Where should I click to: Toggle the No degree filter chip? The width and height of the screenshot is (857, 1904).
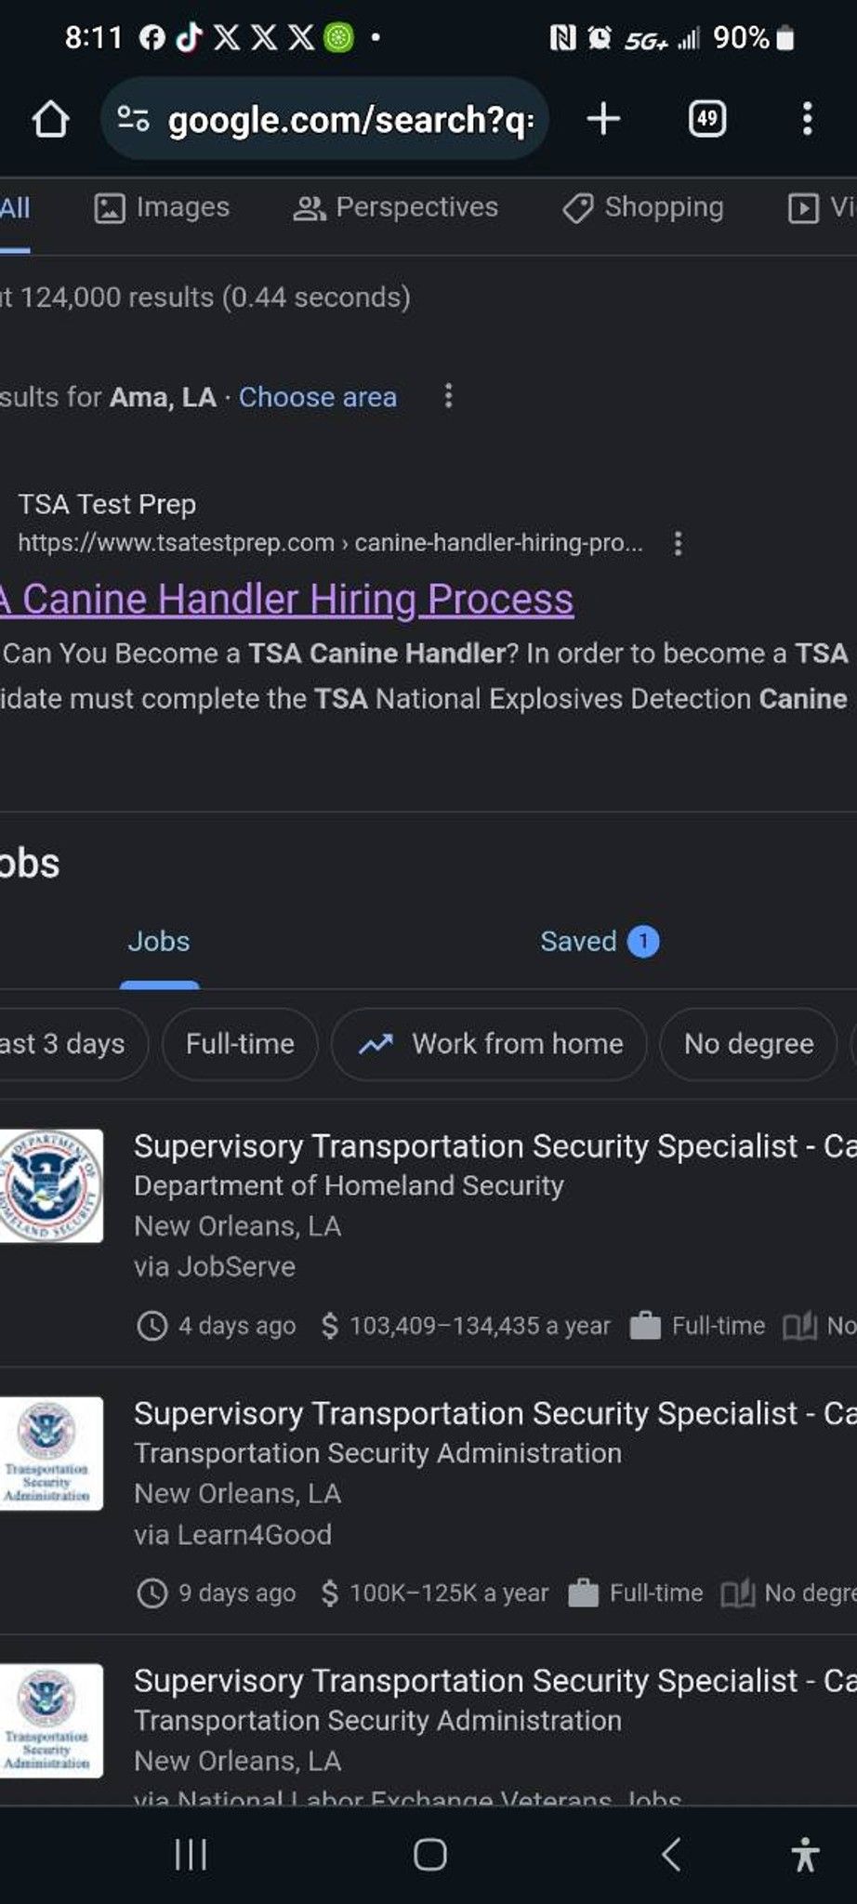tap(748, 1044)
